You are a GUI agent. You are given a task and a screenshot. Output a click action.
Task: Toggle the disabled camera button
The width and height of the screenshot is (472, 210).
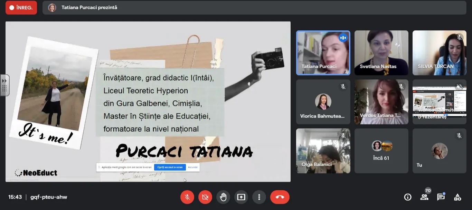(205, 197)
